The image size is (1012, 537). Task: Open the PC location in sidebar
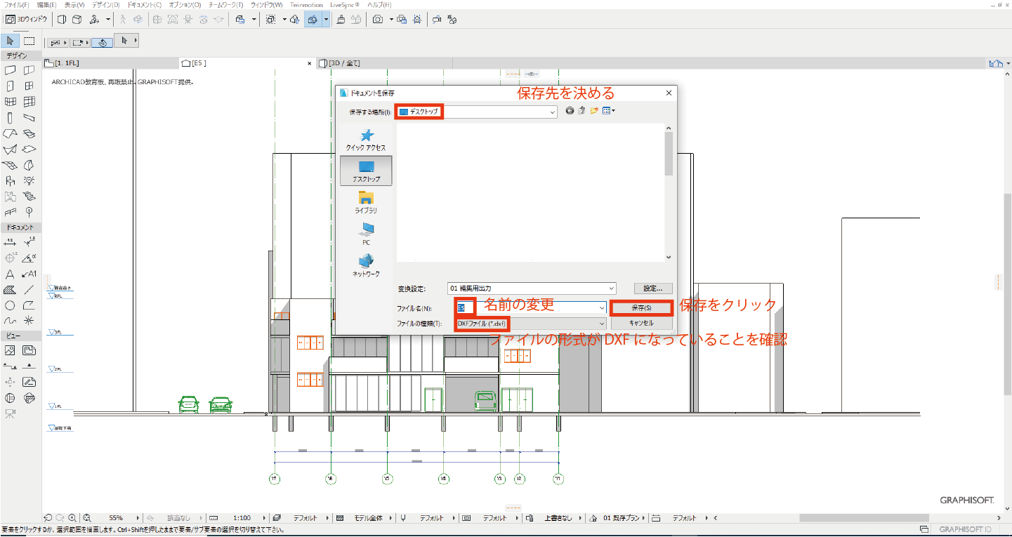coord(366,234)
